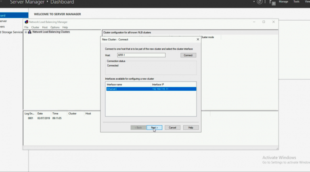
Task: Select Network Load Balancing Clusters tree item
Action: (x=51, y=32)
